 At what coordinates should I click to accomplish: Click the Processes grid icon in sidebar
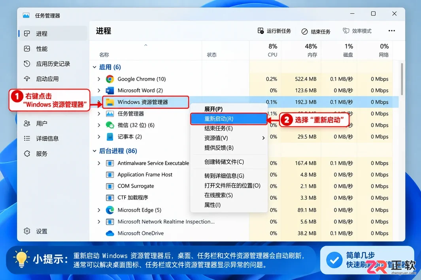27,33
